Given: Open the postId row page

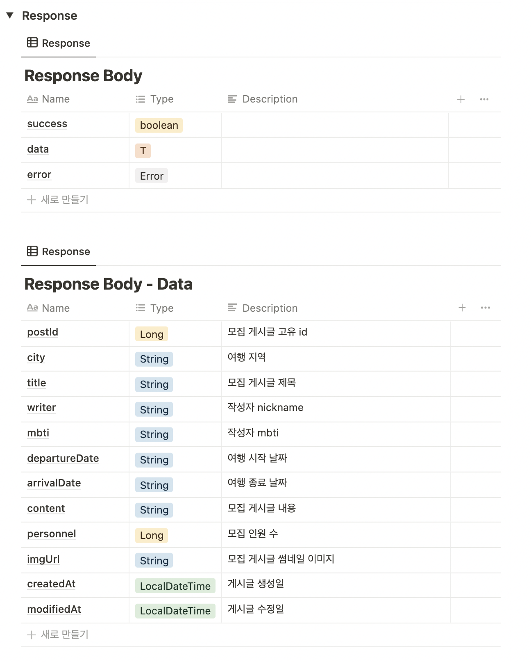Looking at the screenshot, I should coord(43,332).
